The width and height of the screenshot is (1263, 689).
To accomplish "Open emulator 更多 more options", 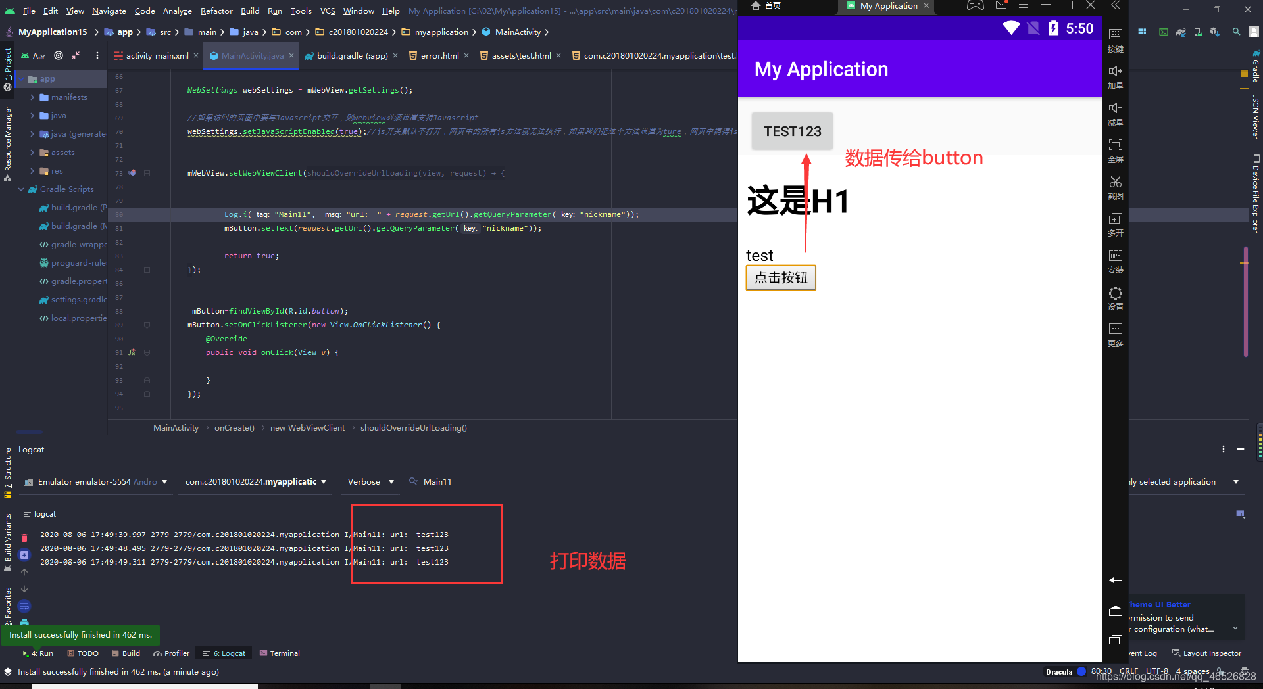I will click(1116, 335).
